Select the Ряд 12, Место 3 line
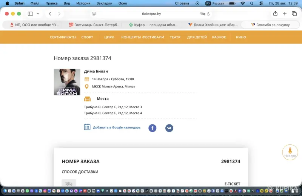 (113, 107)
